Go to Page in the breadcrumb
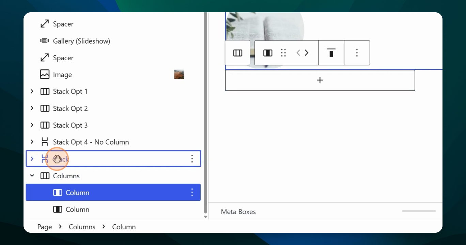The image size is (466, 245). point(45,227)
